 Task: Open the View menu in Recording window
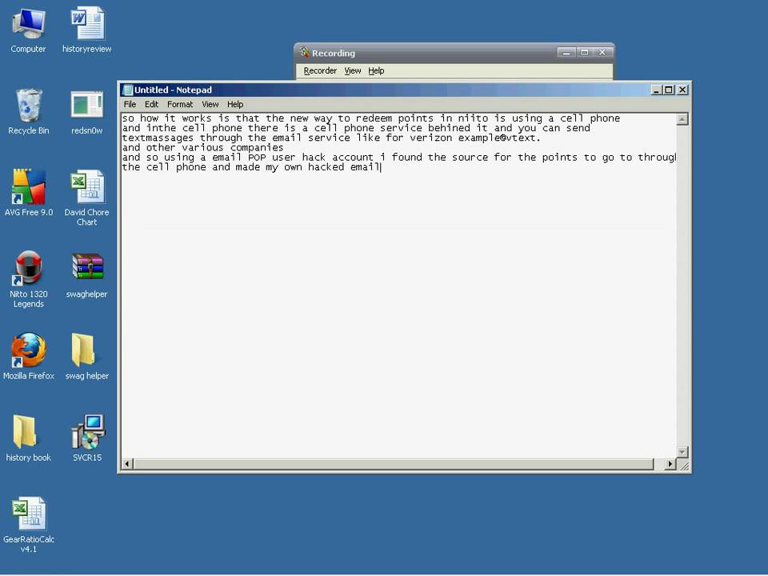(x=353, y=70)
